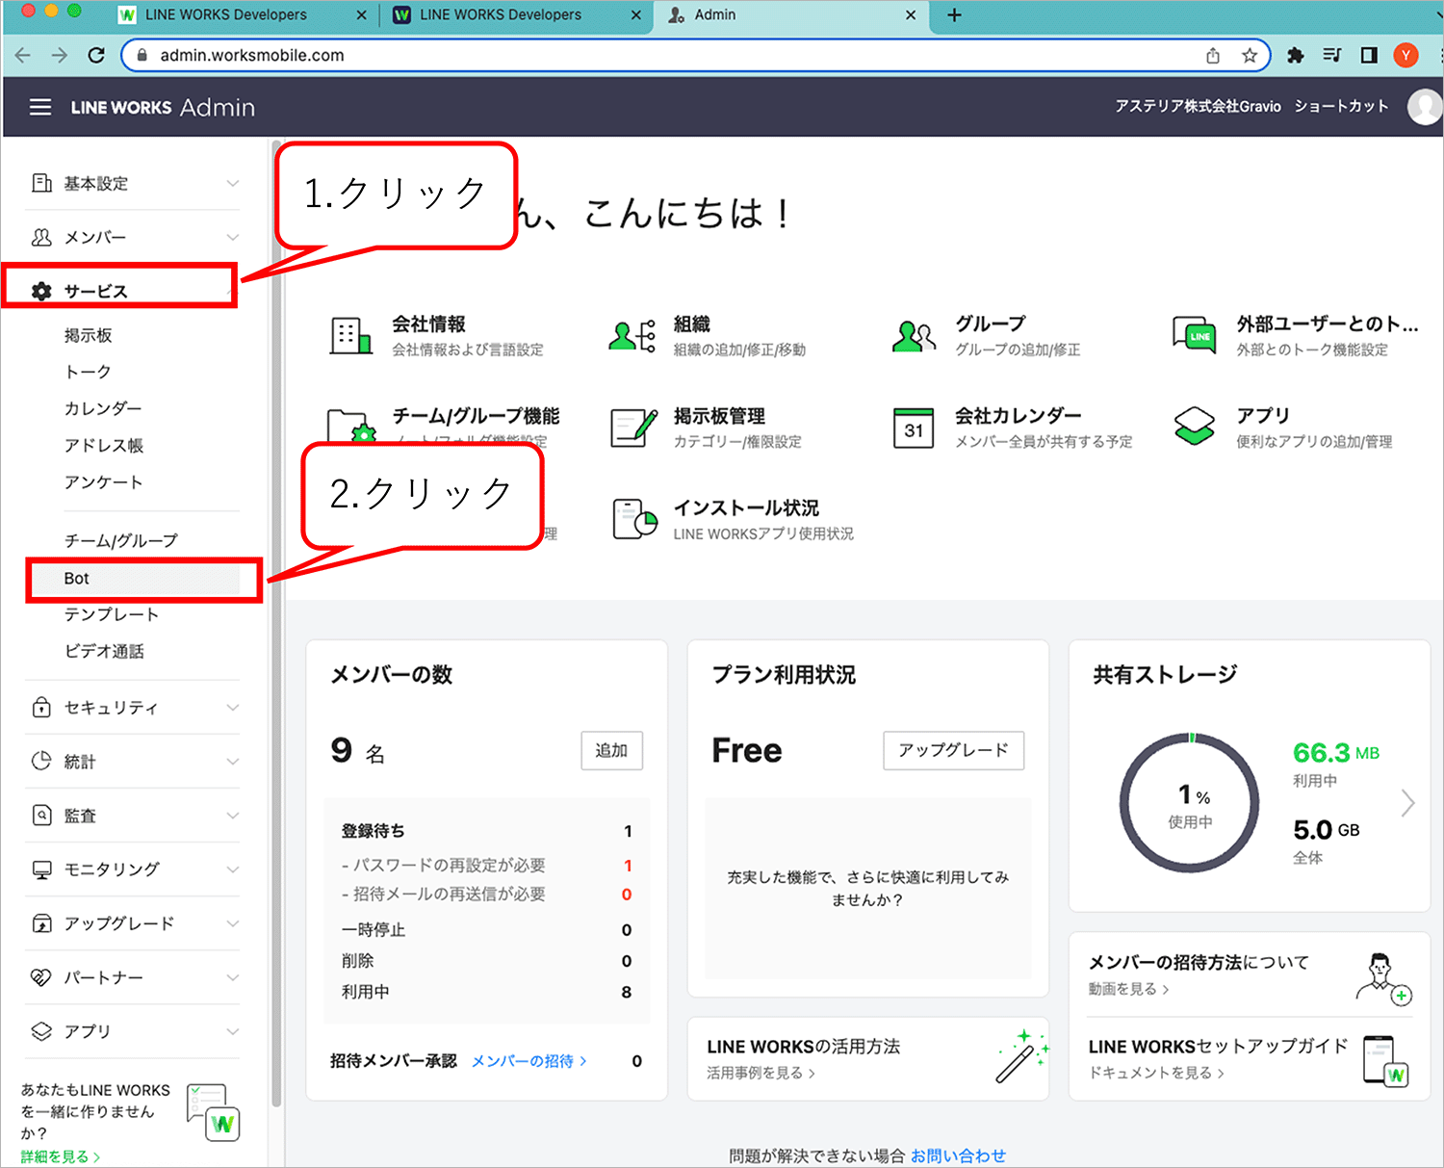Open the カレンダー submenu item
This screenshot has width=1444, height=1168.
pos(102,408)
